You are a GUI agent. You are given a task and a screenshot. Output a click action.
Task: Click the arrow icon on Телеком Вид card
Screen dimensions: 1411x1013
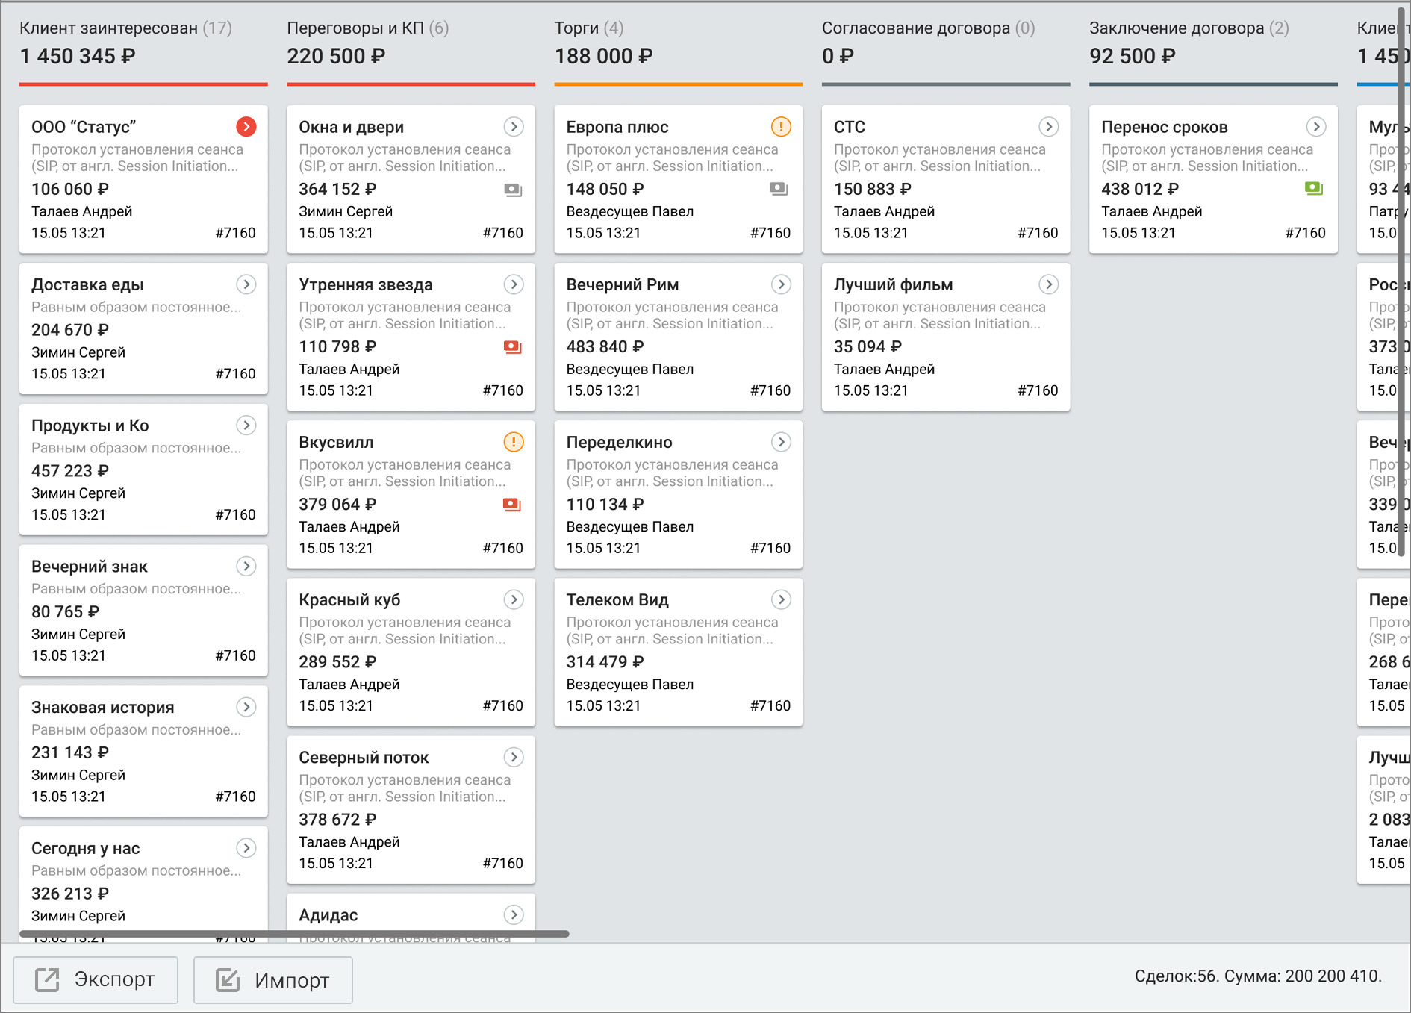[781, 599]
